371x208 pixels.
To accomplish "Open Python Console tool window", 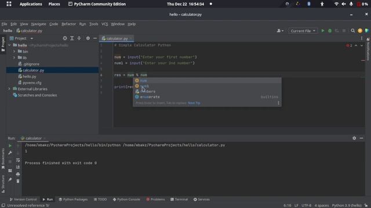I will click(x=126, y=199).
